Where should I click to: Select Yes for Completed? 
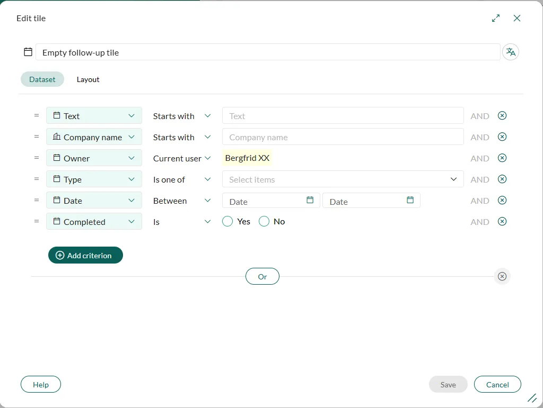[x=228, y=222]
